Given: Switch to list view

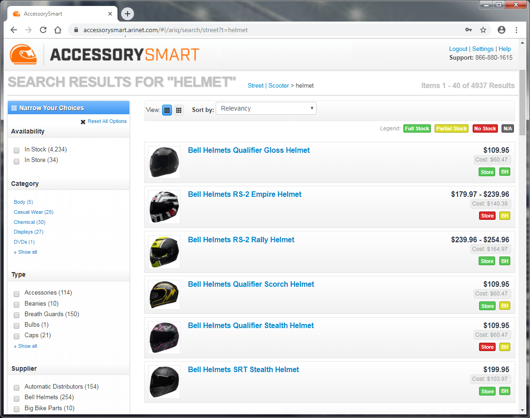Looking at the screenshot, I should [x=167, y=110].
